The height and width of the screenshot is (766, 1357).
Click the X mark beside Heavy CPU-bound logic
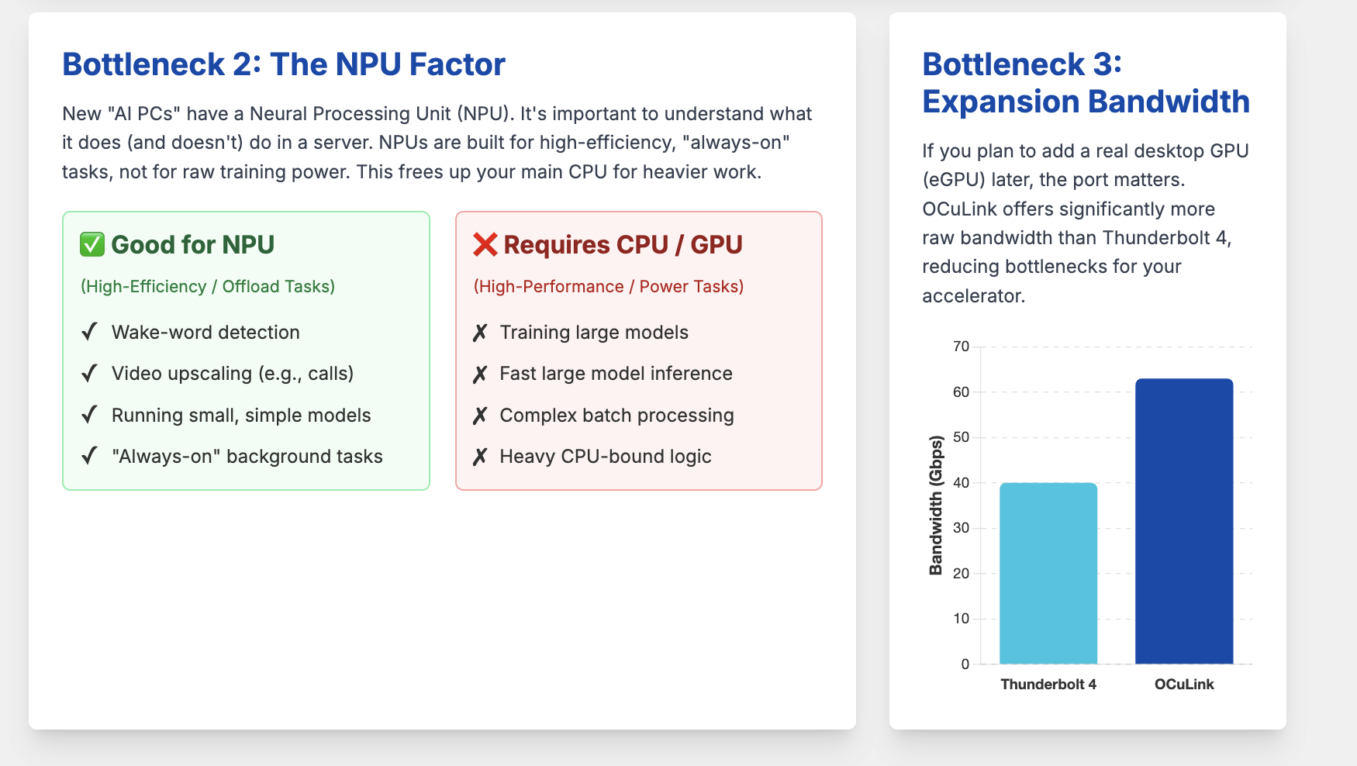pos(480,457)
